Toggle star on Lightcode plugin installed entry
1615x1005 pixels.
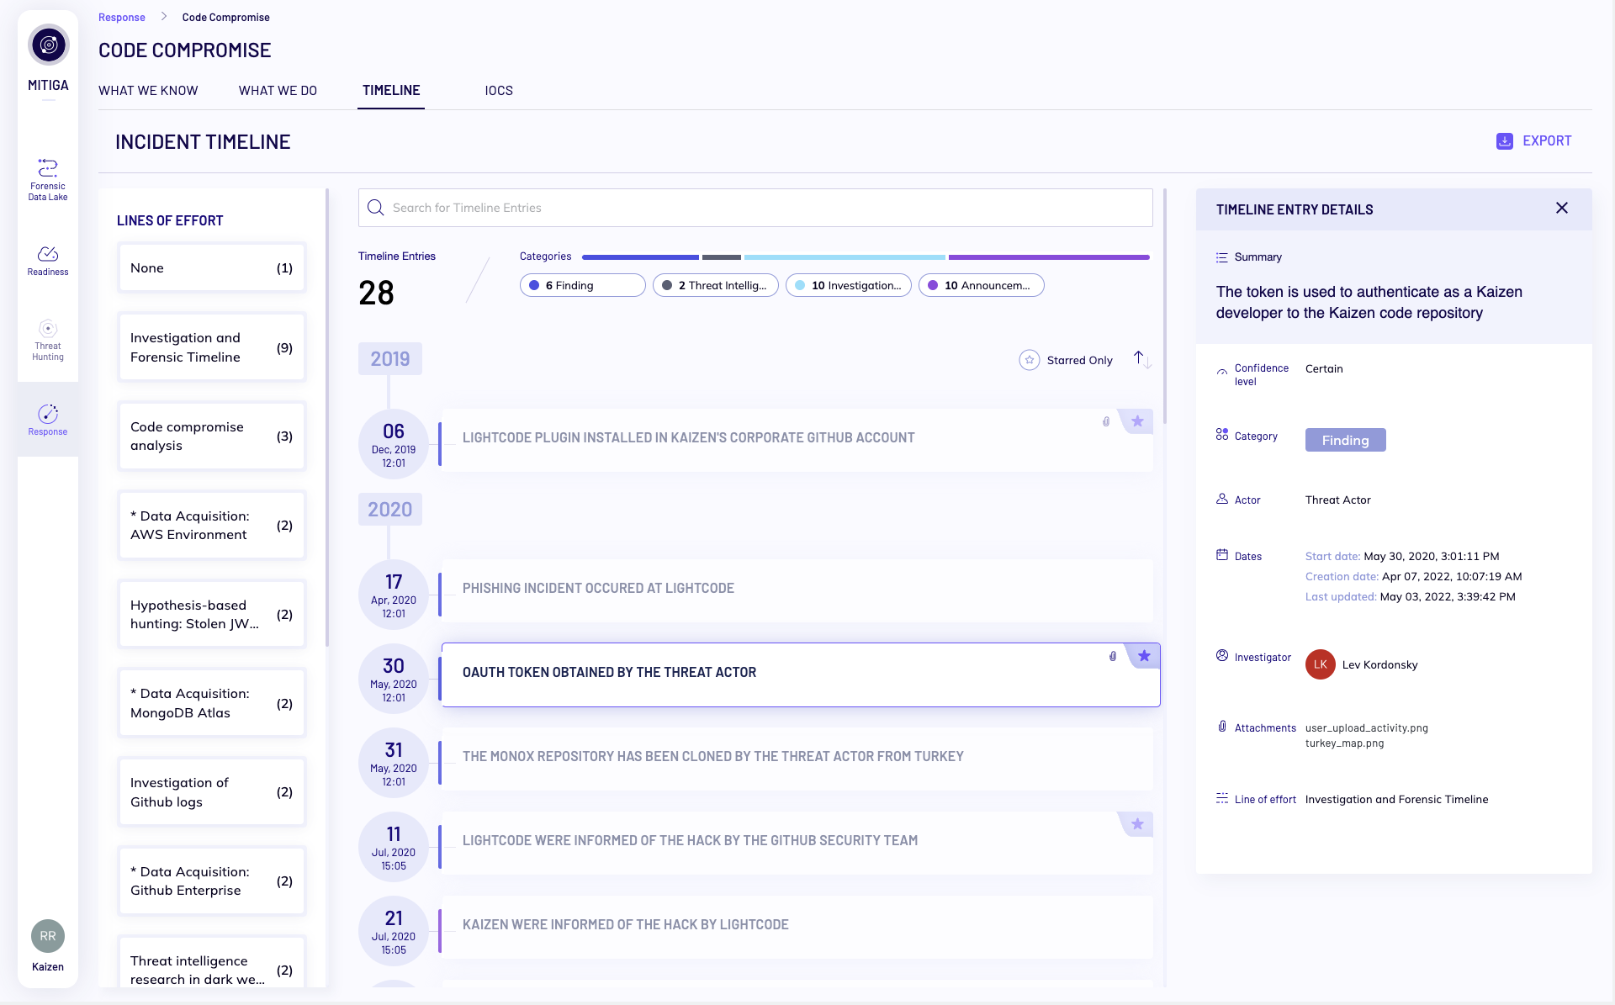pos(1137,421)
